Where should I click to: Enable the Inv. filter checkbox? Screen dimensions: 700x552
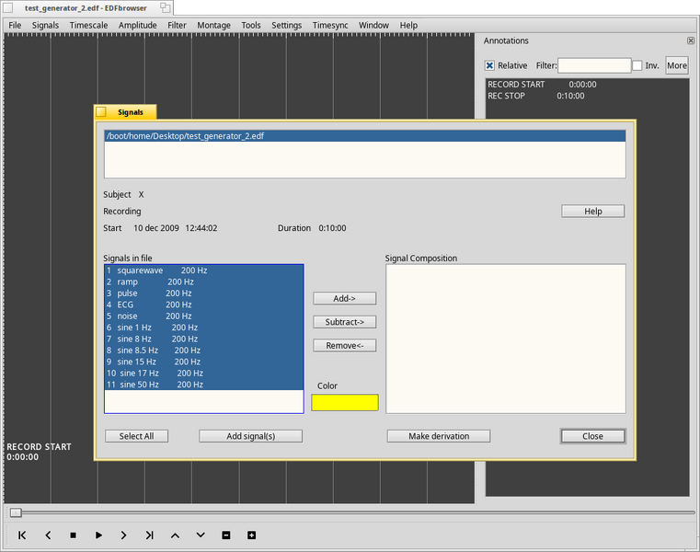click(637, 65)
